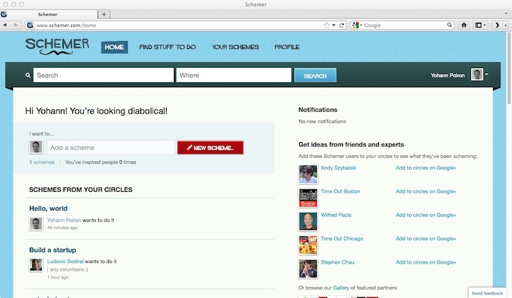Reload the page with the refresh icon
This screenshot has width=512, height=298.
point(342,25)
